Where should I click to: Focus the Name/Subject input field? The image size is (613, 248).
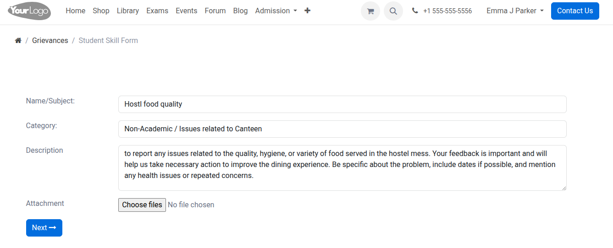click(342, 104)
